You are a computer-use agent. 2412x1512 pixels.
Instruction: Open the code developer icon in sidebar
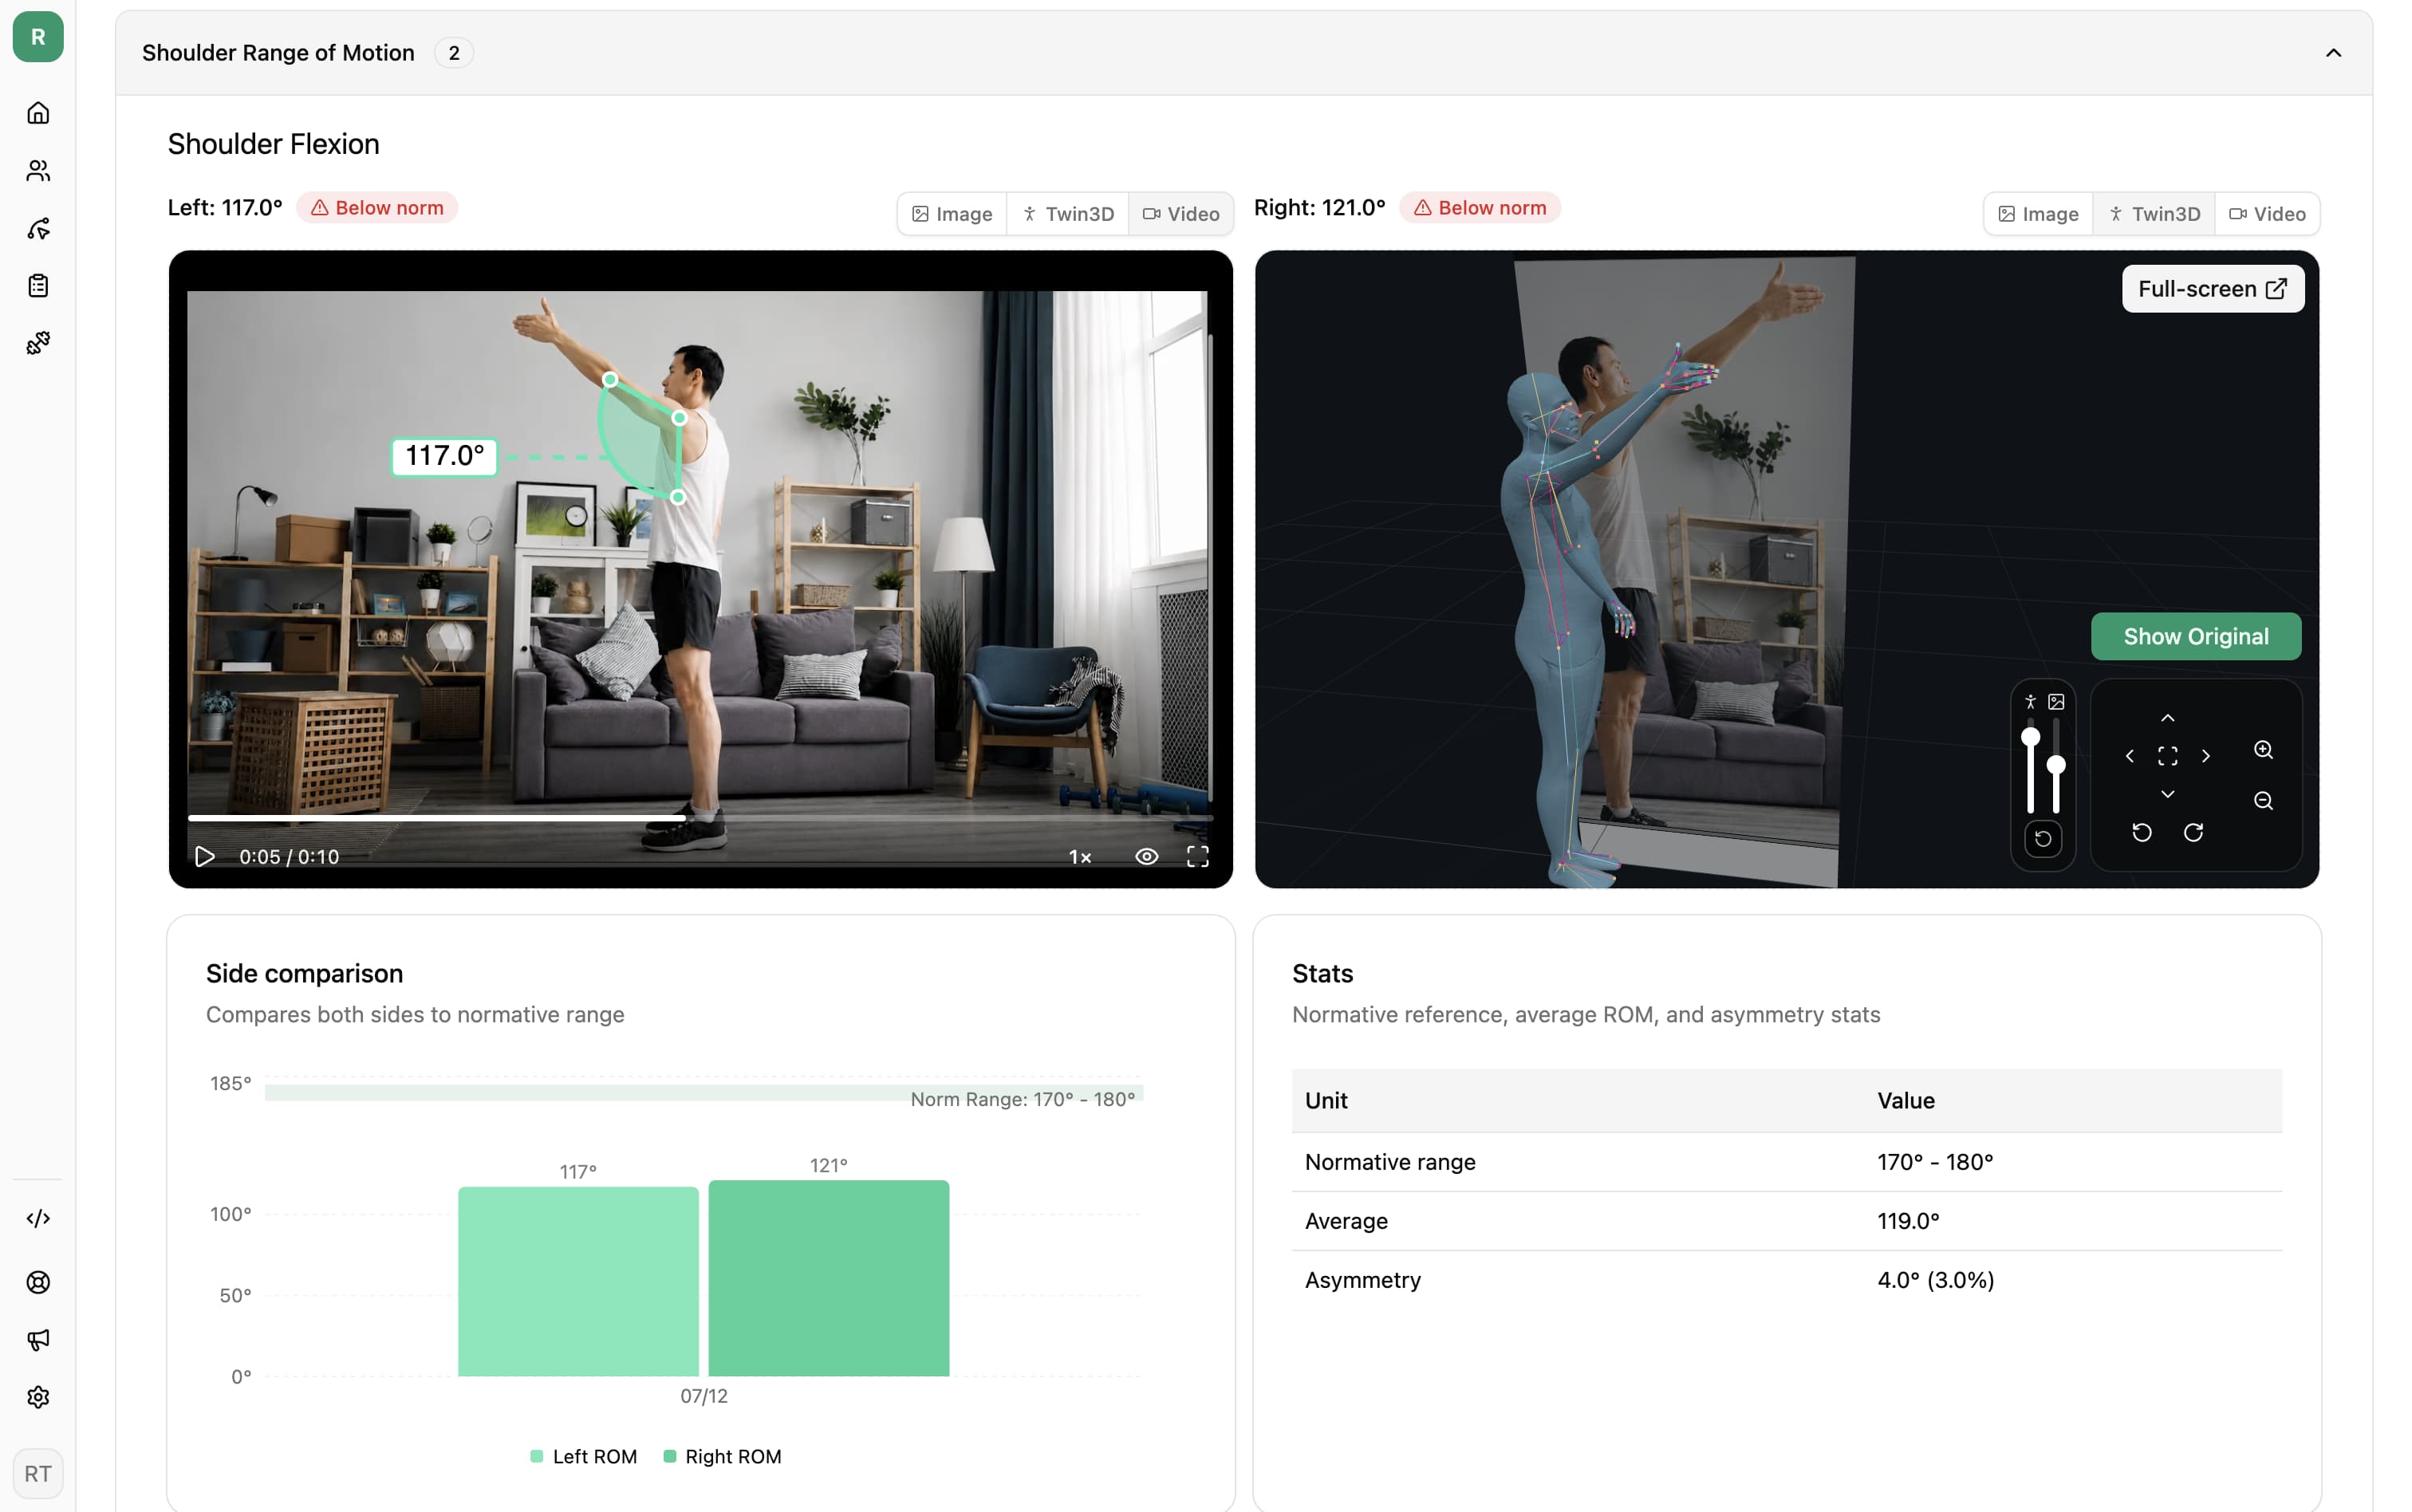[38, 1218]
